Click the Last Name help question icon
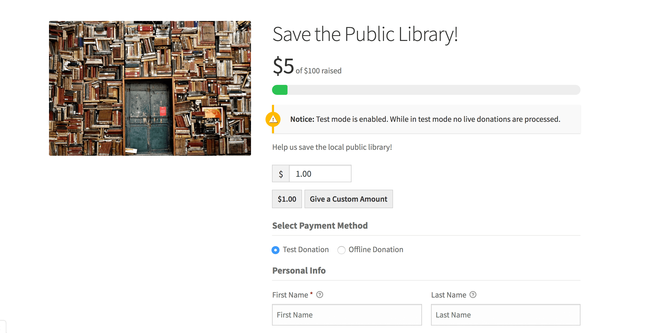646x333 pixels. pos(473,295)
